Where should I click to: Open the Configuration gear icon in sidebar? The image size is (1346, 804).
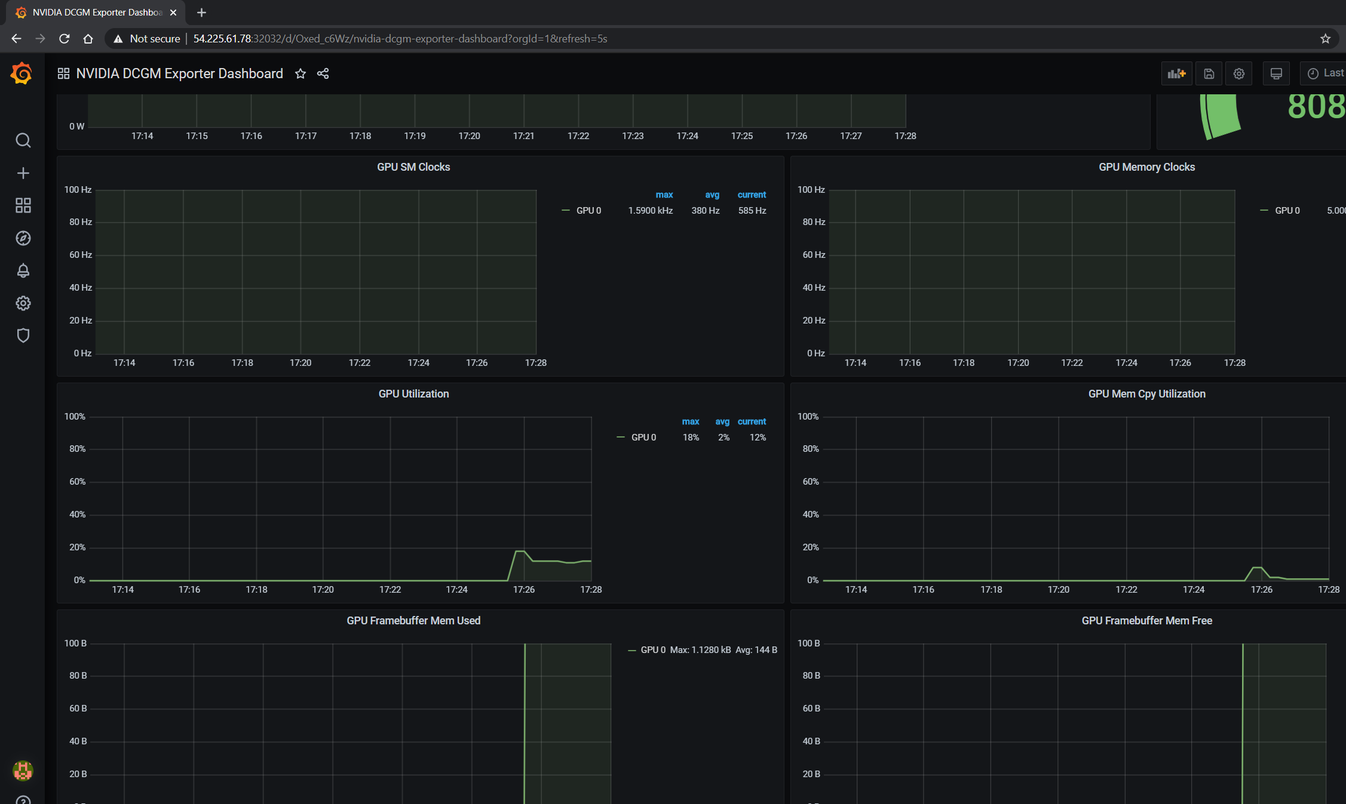pos(23,303)
